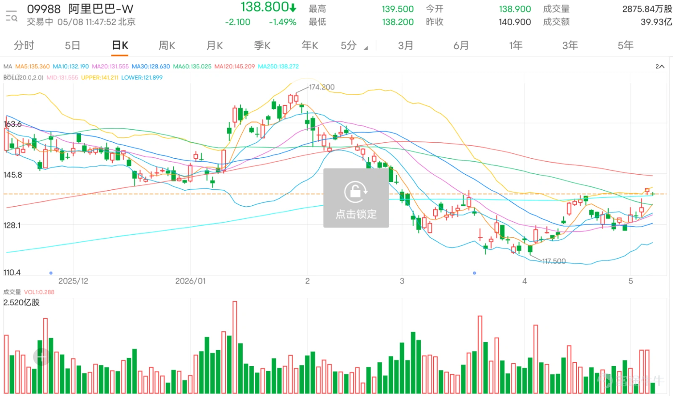673x396 pixels.
Task: Click the 成交量 value 2875.84万股
Action: pos(647,9)
